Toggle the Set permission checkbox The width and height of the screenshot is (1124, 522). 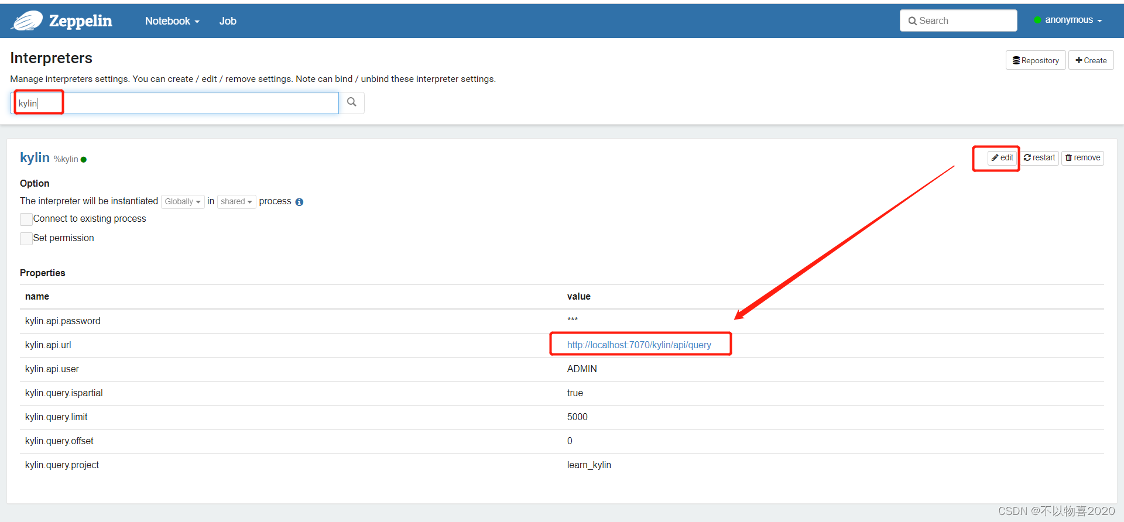26,238
